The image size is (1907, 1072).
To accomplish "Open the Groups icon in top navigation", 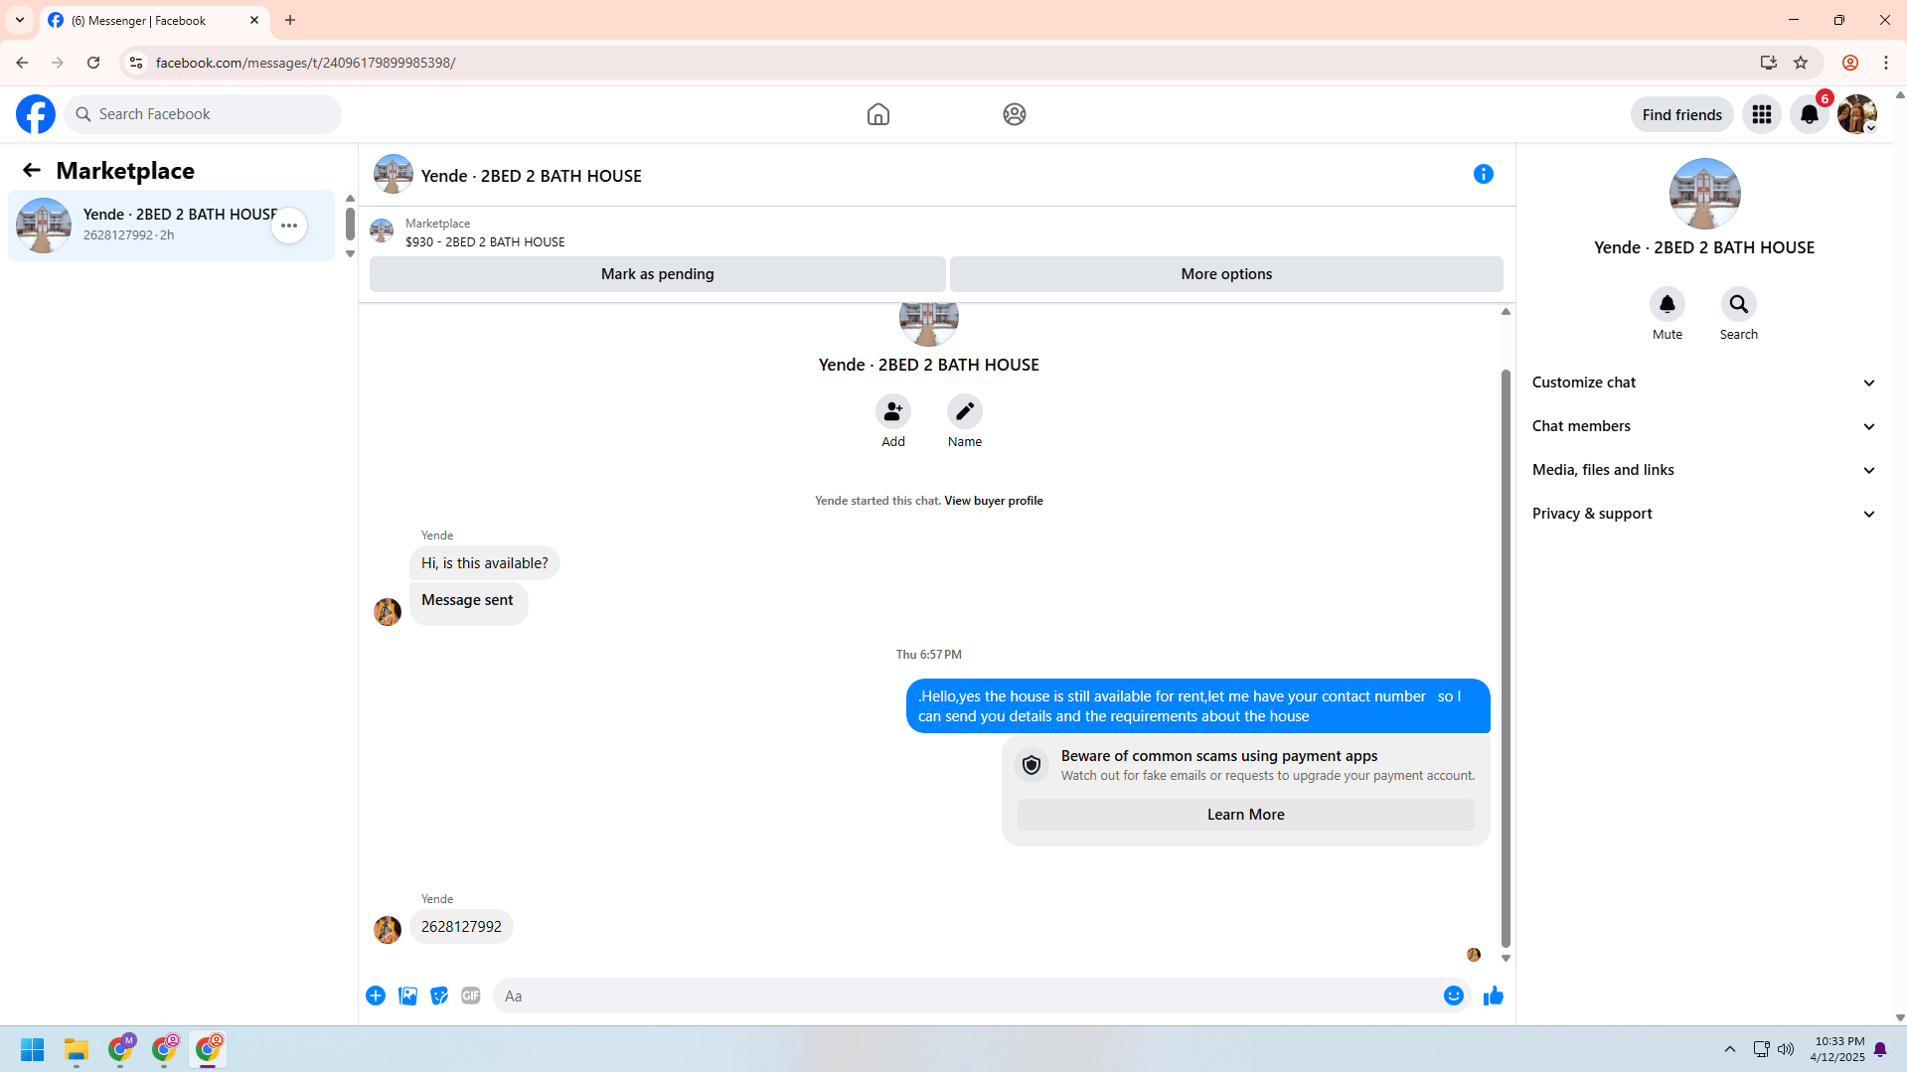I will (1014, 114).
